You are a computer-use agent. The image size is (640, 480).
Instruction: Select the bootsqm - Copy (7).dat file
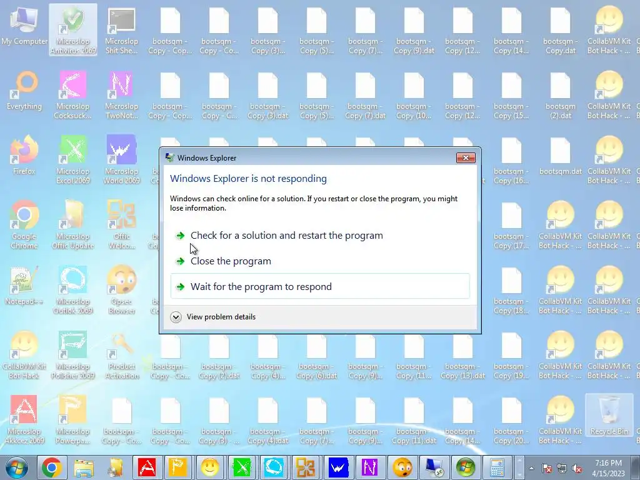(365, 95)
